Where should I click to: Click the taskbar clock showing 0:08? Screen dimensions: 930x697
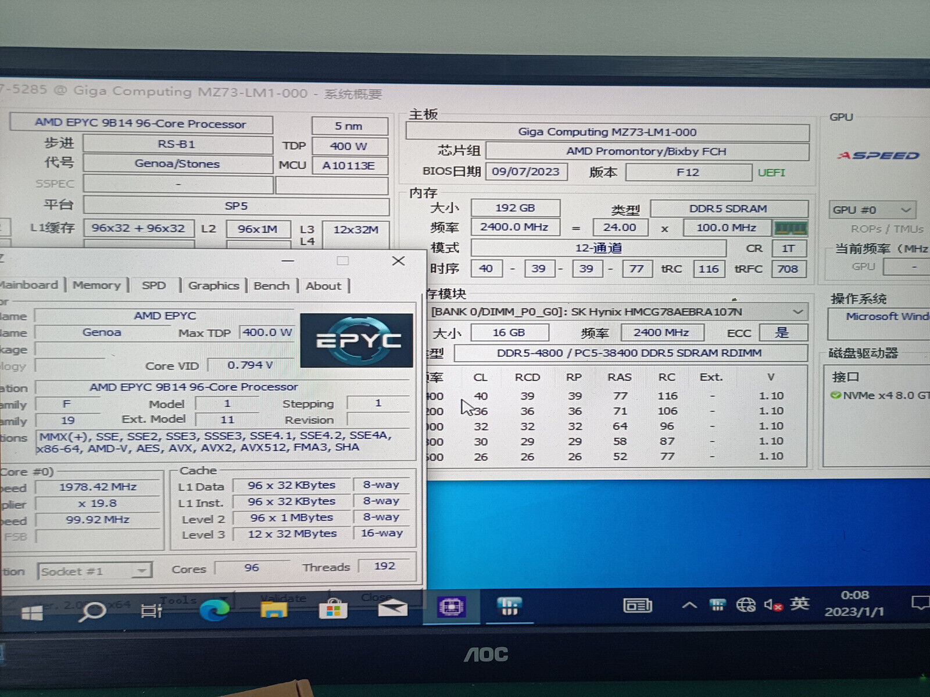point(854,603)
